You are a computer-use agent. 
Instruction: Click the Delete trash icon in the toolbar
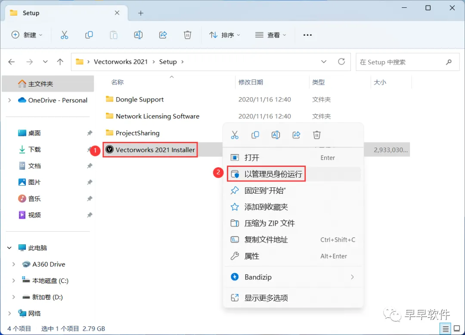tap(187, 35)
